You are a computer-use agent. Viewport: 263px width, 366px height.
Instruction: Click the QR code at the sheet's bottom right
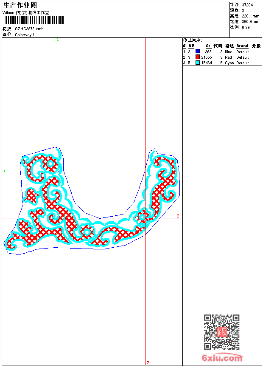(222, 332)
